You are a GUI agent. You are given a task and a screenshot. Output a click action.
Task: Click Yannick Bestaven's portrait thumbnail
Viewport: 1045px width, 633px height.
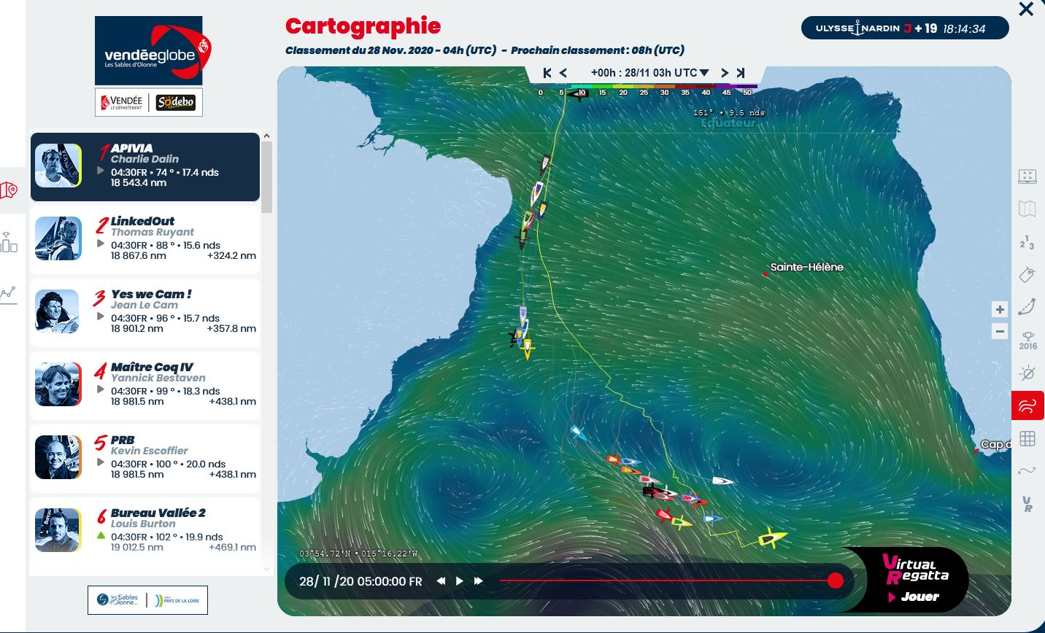(58, 384)
